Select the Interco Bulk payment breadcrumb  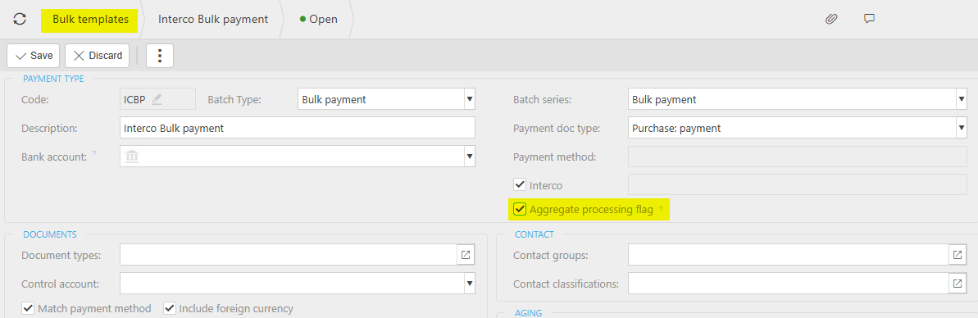(213, 20)
